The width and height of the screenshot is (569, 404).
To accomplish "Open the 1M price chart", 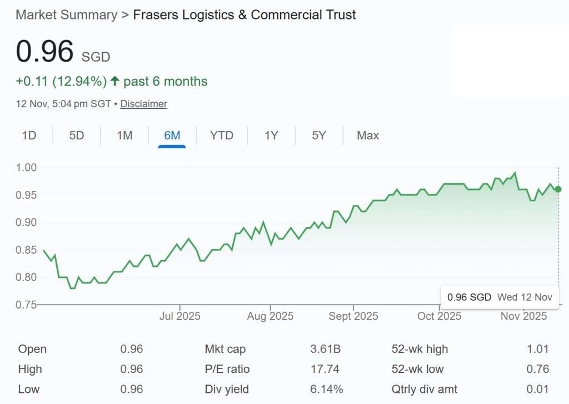I will [124, 135].
